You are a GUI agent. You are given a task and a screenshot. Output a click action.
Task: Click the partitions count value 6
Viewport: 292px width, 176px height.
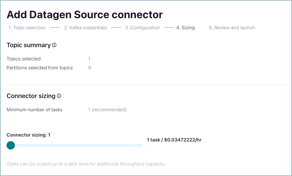[x=89, y=68]
